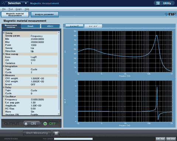Screen dimensions: 177x141
Task: Show the μs-tanδ graph tab
Action: tap(74, 26)
